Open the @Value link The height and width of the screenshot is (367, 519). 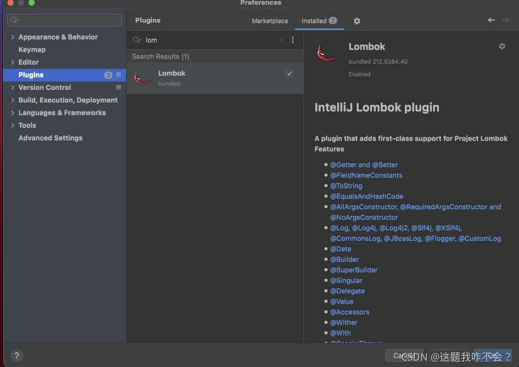(342, 302)
